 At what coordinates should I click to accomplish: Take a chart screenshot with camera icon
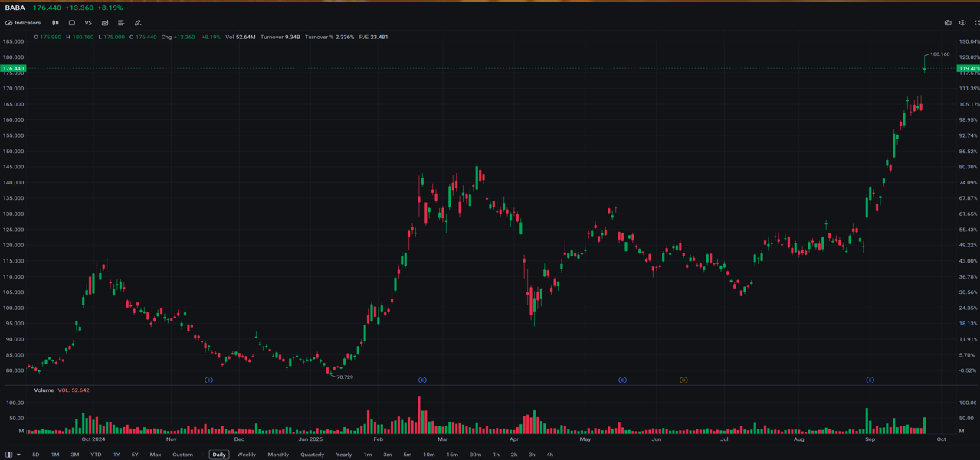(x=948, y=23)
